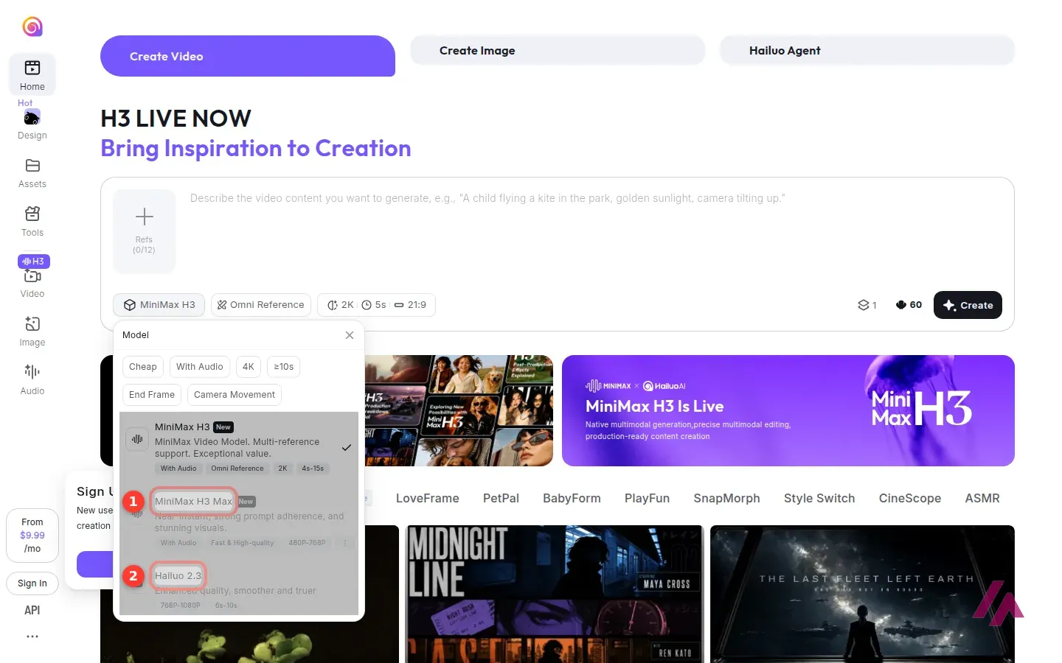Open the Midnight Line video thumbnail
Image resolution: width=1062 pixels, height=663 pixels.
[555, 594]
